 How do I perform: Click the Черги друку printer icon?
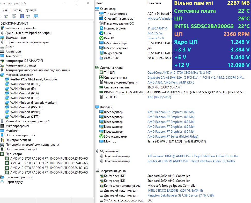(x=2, y=182)
